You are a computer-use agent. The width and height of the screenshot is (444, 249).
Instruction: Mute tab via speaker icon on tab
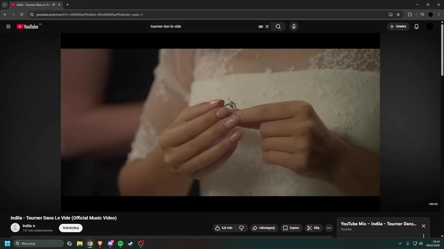pyautogui.click(x=54, y=5)
